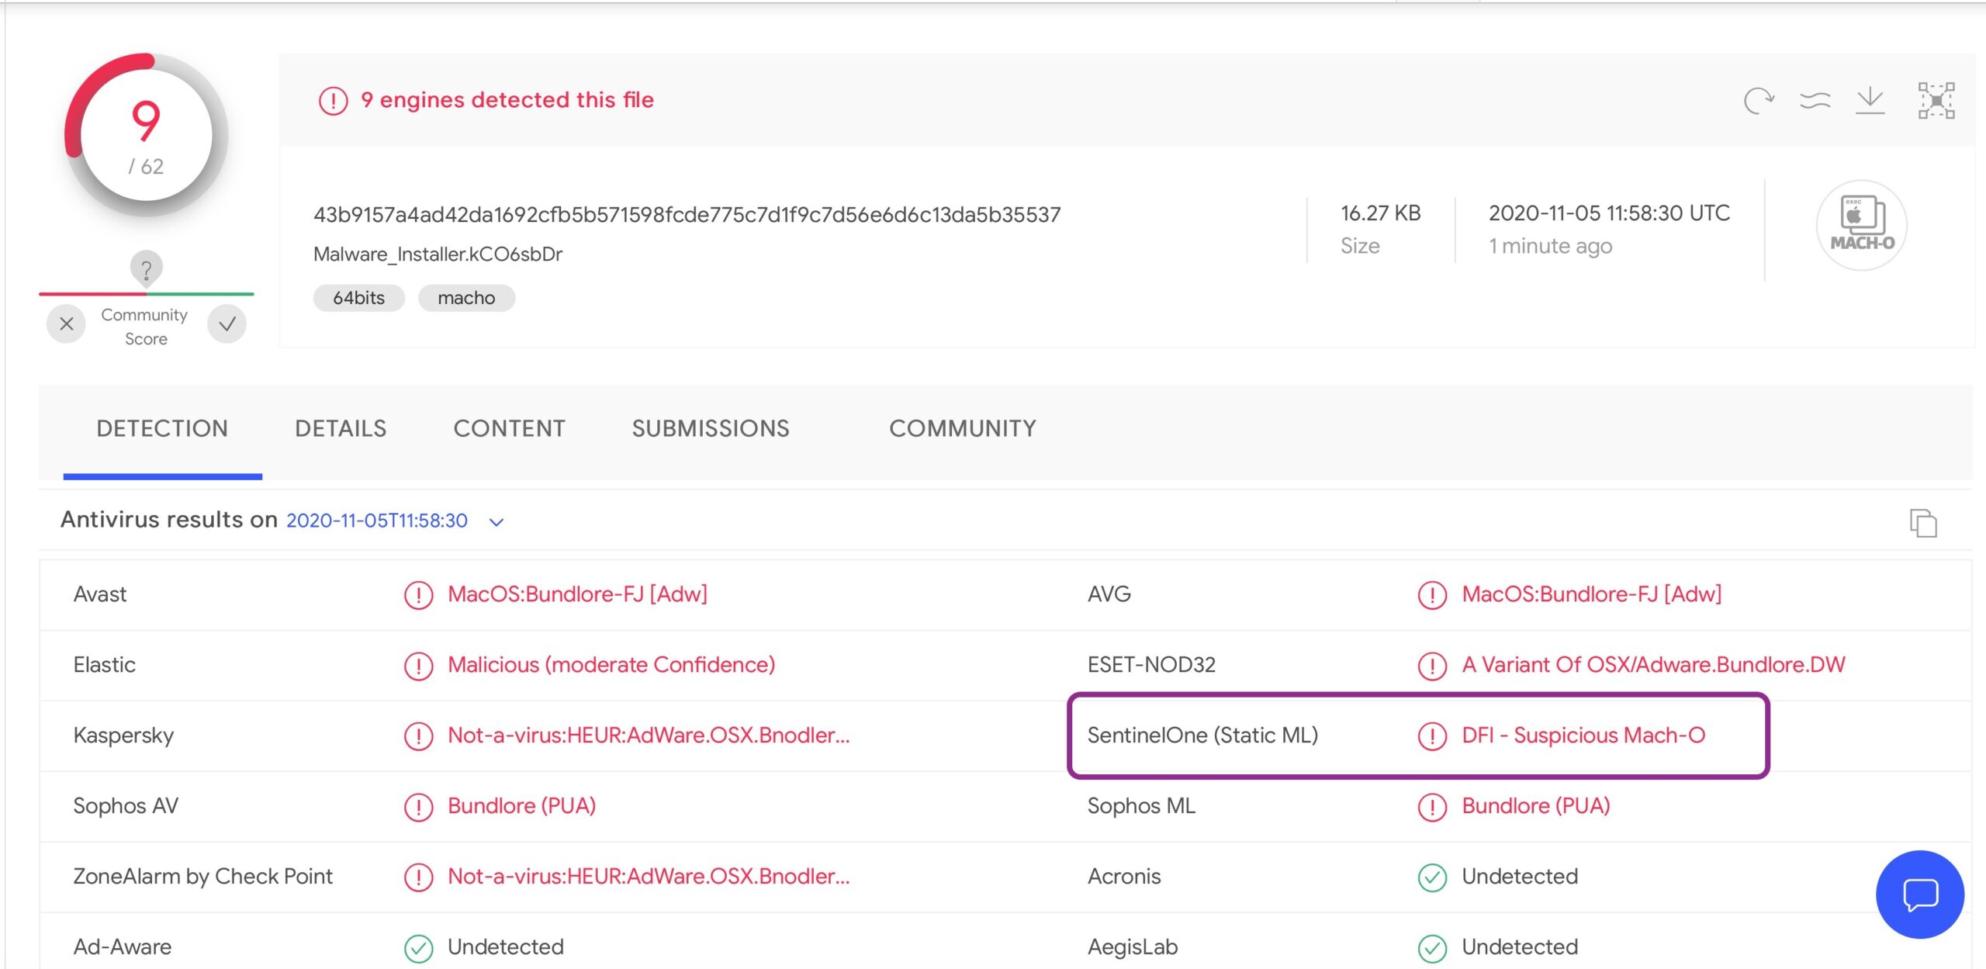Click the download file icon
This screenshot has height=969, width=1986.
[1870, 101]
